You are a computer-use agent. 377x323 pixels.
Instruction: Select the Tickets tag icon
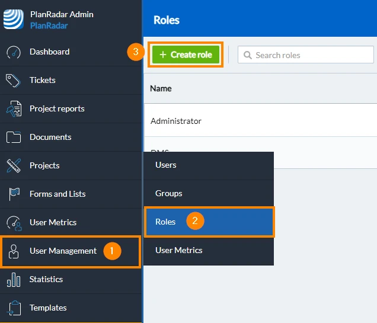pyautogui.click(x=13, y=81)
